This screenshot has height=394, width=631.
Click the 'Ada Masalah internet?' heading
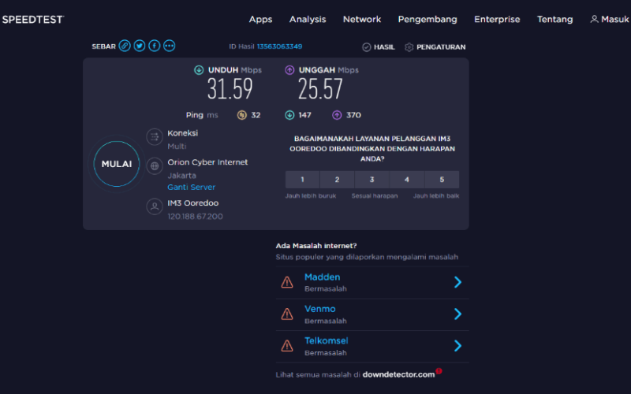point(316,246)
